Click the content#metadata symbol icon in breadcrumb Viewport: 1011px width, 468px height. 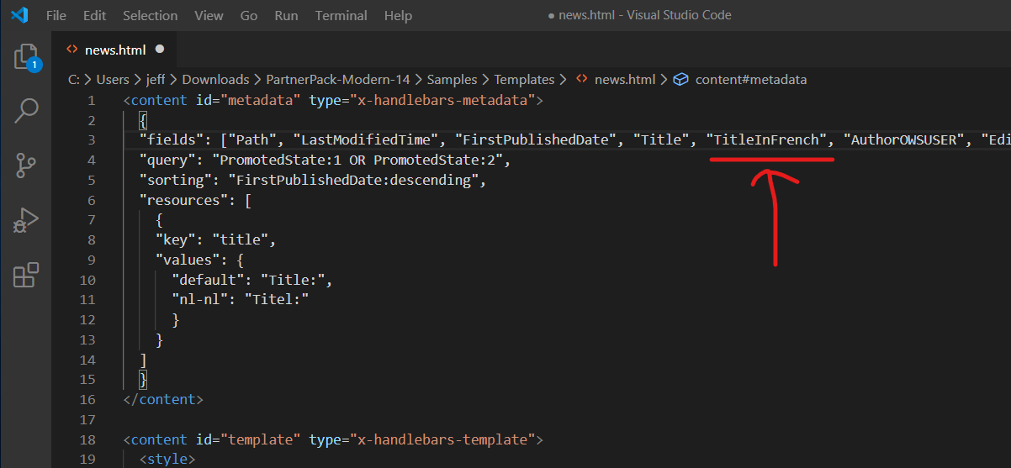(x=681, y=80)
